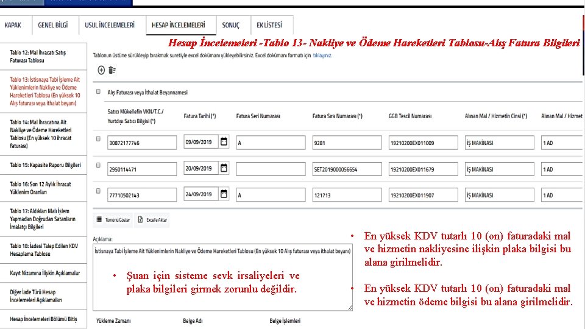This screenshot has height=329, width=585.
Task: Open calendar picker for date 09/09/2019
Action: click(x=224, y=142)
